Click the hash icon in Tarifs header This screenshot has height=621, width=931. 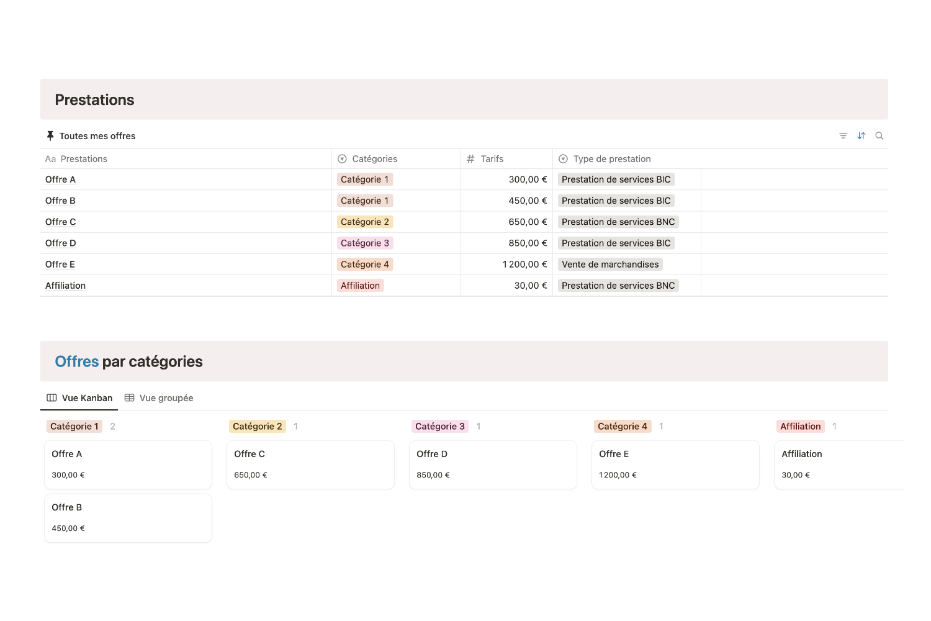point(470,159)
